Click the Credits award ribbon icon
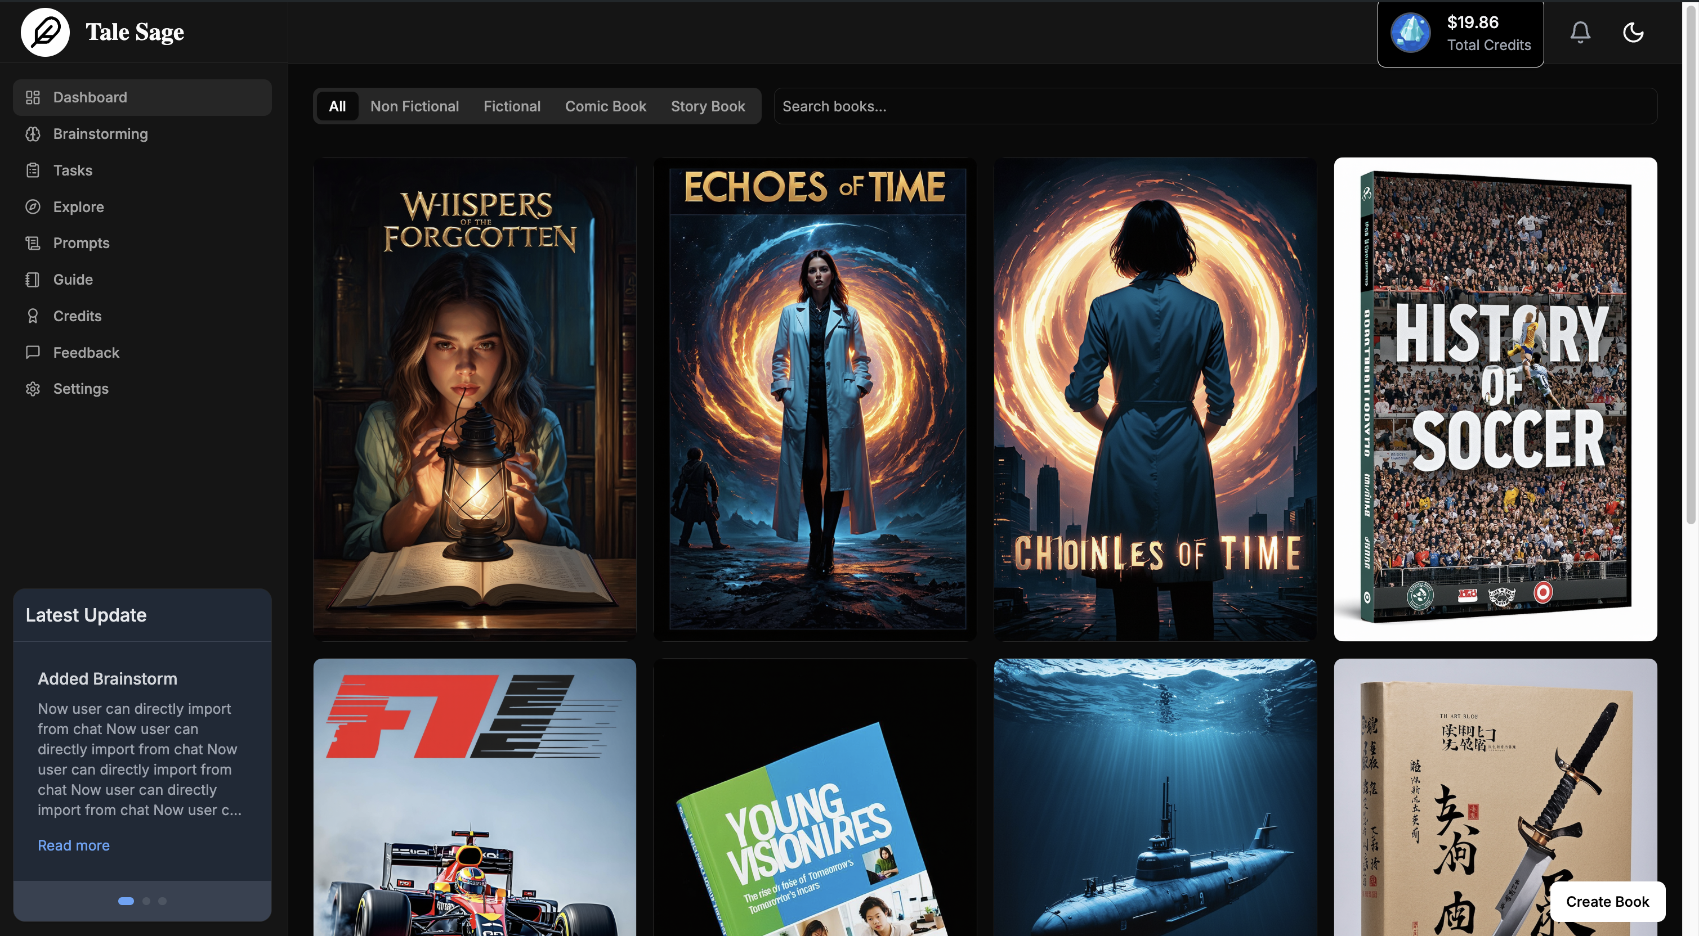Screen dimensions: 1699x936 point(32,316)
